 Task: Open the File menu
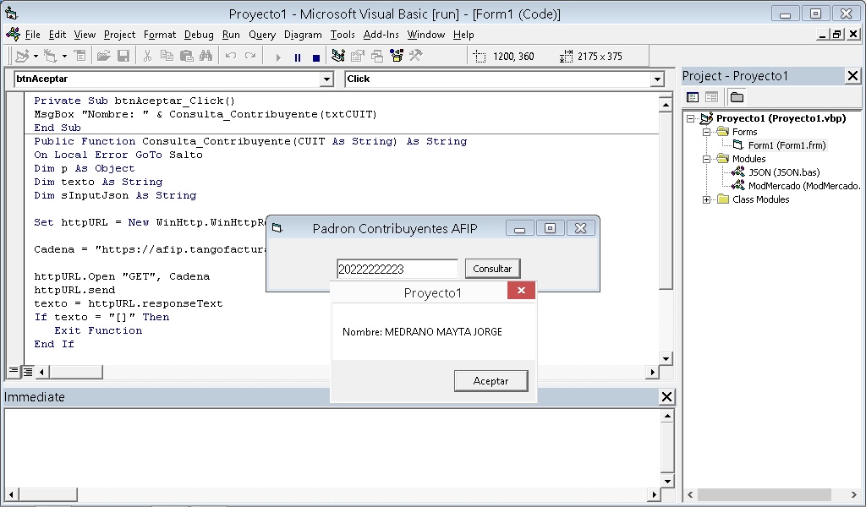(33, 35)
